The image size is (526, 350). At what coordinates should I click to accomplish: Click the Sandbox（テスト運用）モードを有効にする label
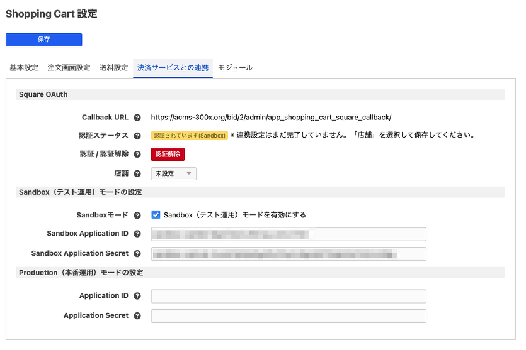pos(235,215)
